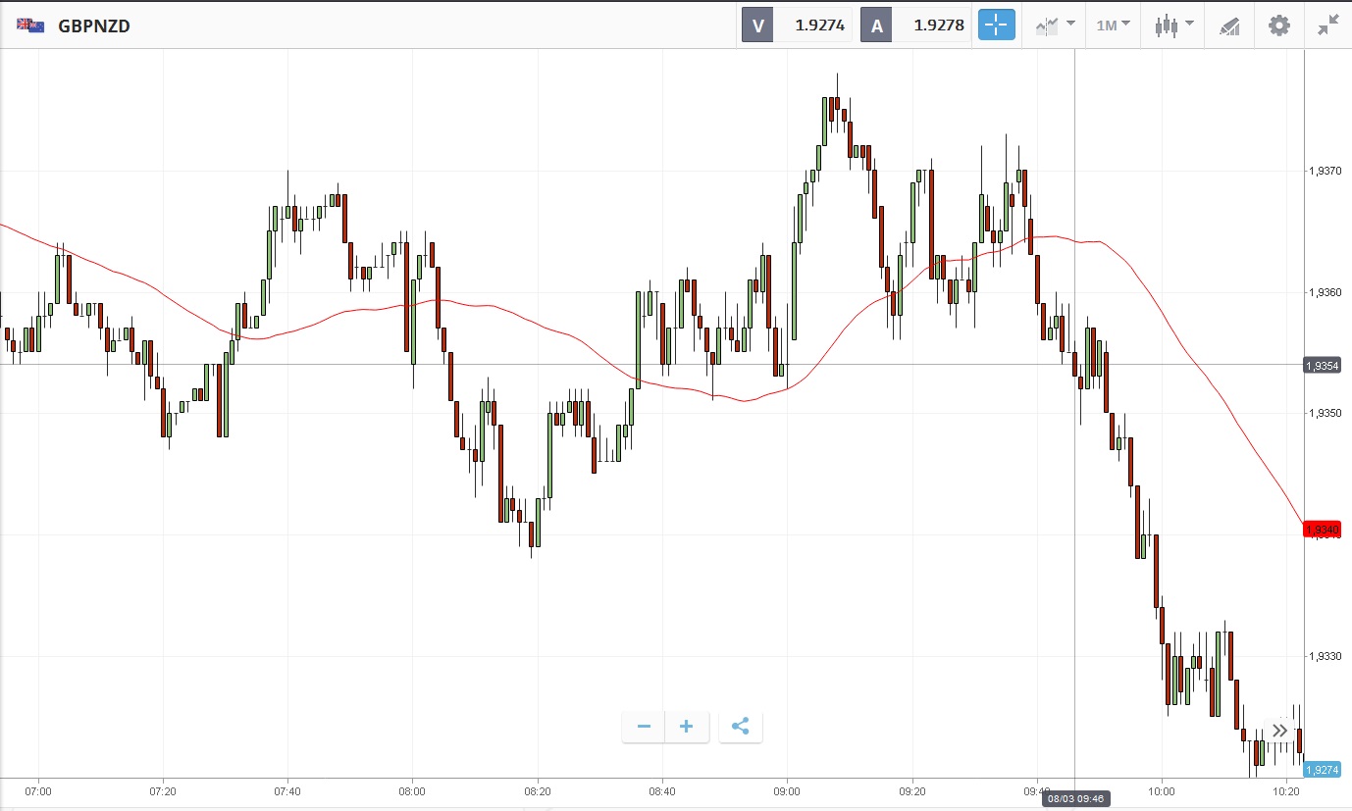Open the compare chart dropdown

click(1055, 25)
